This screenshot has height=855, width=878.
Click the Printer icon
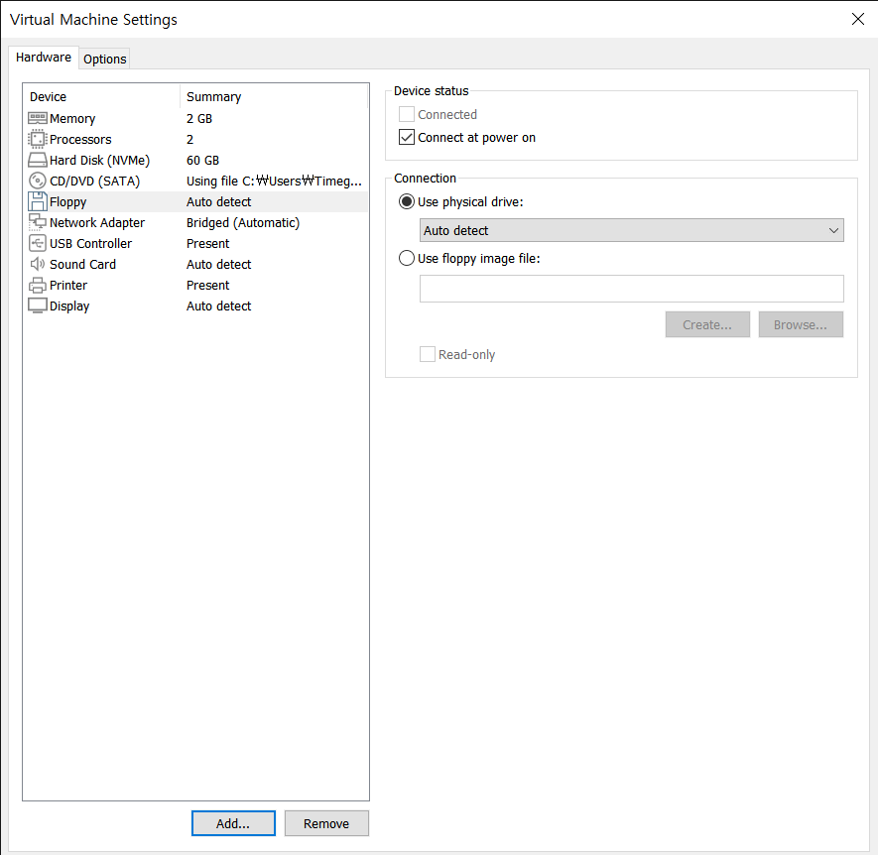pyautogui.click(x=38, y=285)
